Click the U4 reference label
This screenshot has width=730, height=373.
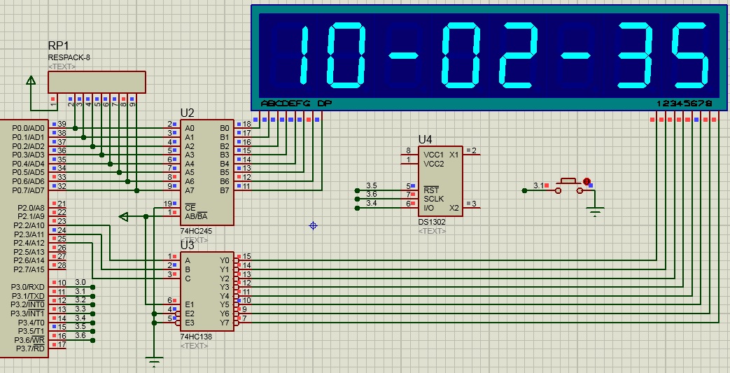[425, 139]
